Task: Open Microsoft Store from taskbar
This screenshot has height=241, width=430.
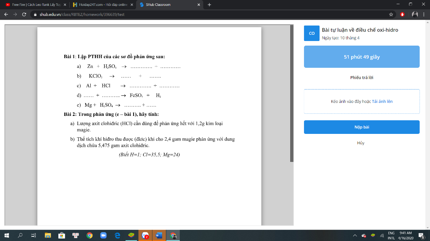Action: 62,235
